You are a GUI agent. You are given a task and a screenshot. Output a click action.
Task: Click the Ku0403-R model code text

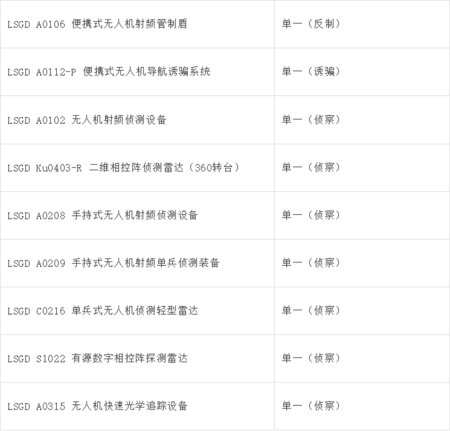(59, 168)
